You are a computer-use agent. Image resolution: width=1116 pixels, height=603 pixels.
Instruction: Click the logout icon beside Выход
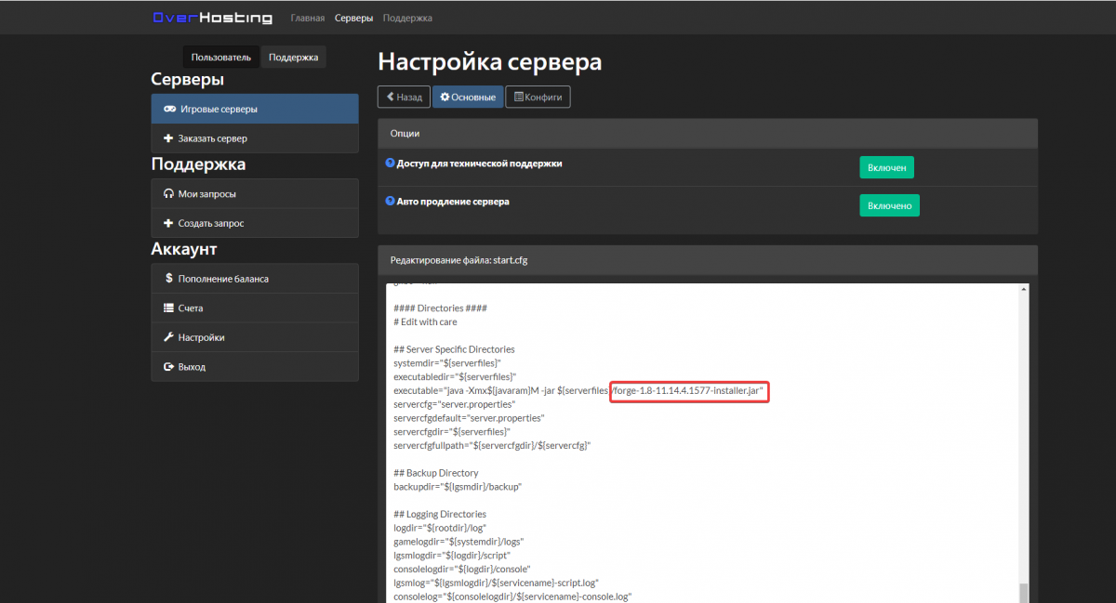click(x=168, y=367)
